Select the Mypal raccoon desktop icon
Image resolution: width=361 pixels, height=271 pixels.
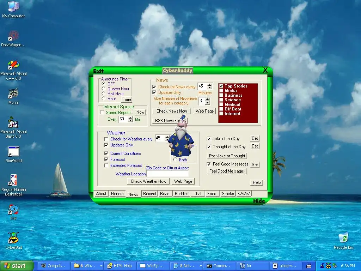[13, 96]
